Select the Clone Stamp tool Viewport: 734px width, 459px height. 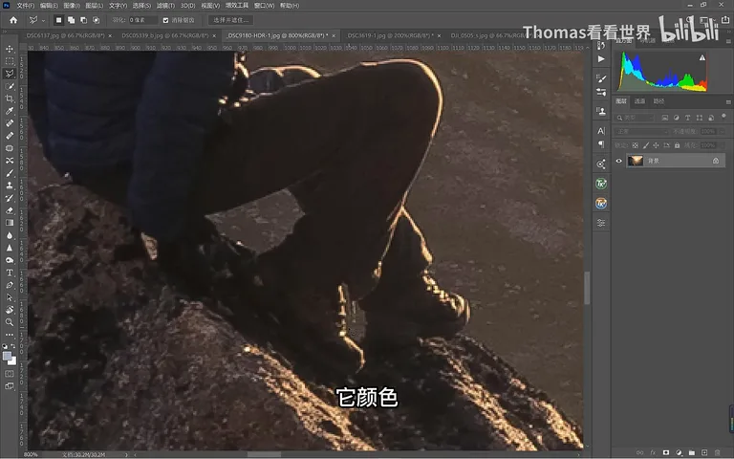pos(10,186)
